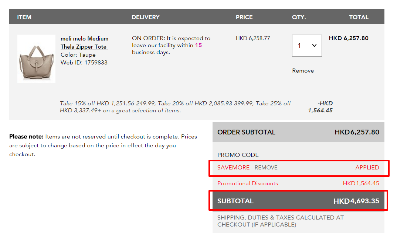Viewport: 397px width, 235px height.
Task: Click the ITEM column header
Action: [24, 17]
